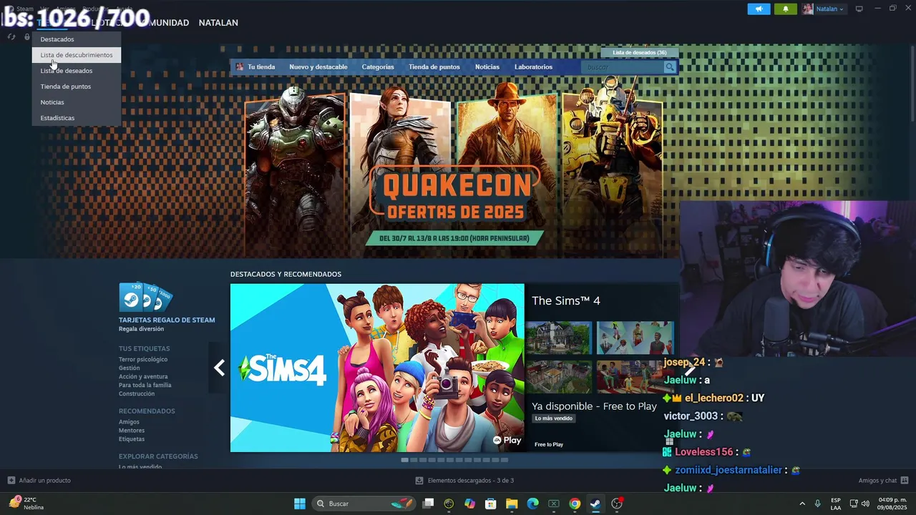Open Tarjetas regalo de Steam link

tap(167, 320)
